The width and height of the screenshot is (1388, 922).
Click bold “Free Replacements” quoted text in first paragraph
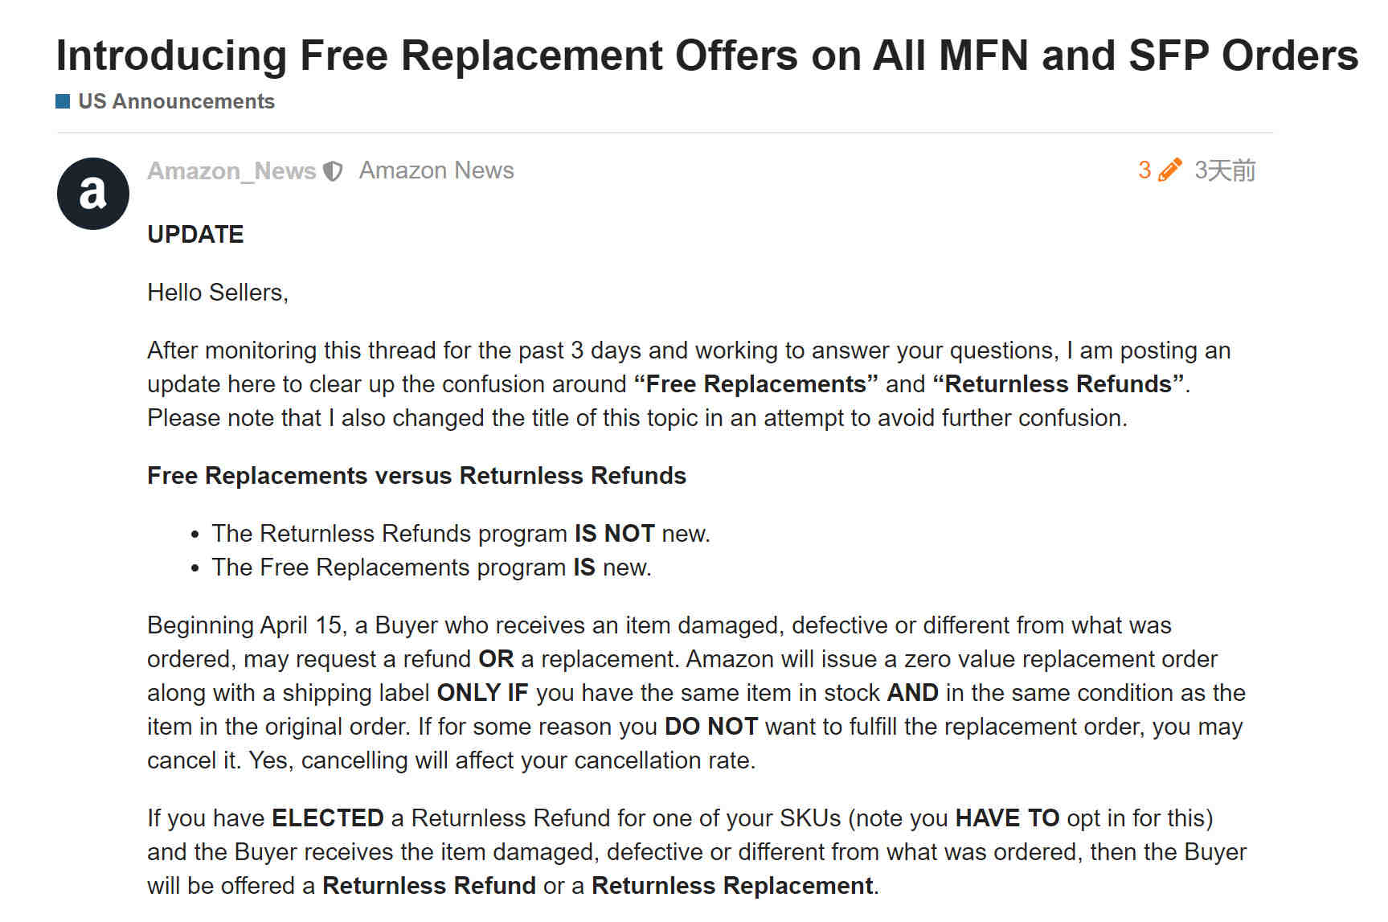click(x=755, y=384)
